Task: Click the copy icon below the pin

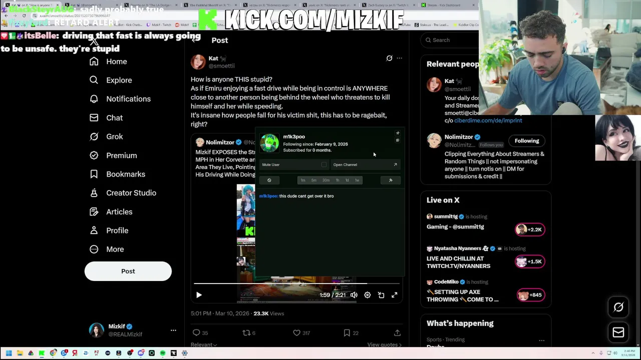Action: 398,140
